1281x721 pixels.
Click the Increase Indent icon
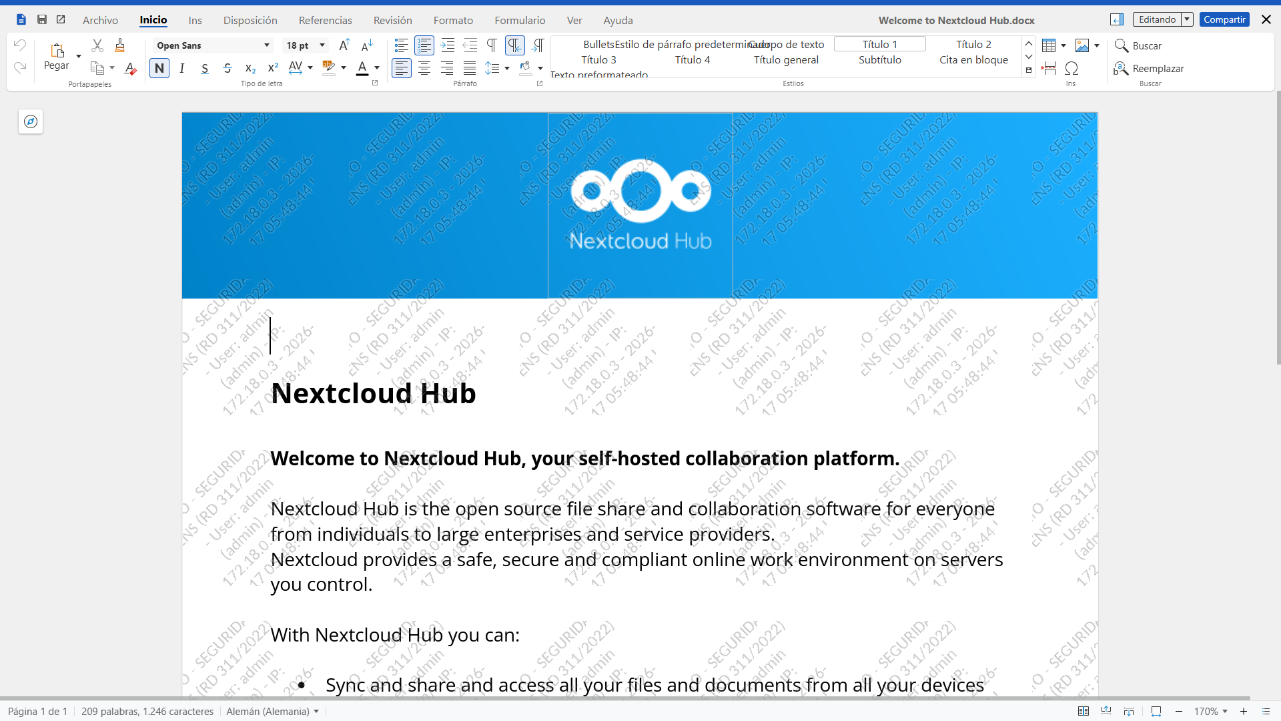tap(447, 45)
